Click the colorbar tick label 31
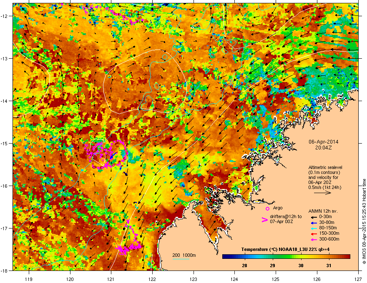The width and height of the screenshot is (367, 283). tap(329, 266)
